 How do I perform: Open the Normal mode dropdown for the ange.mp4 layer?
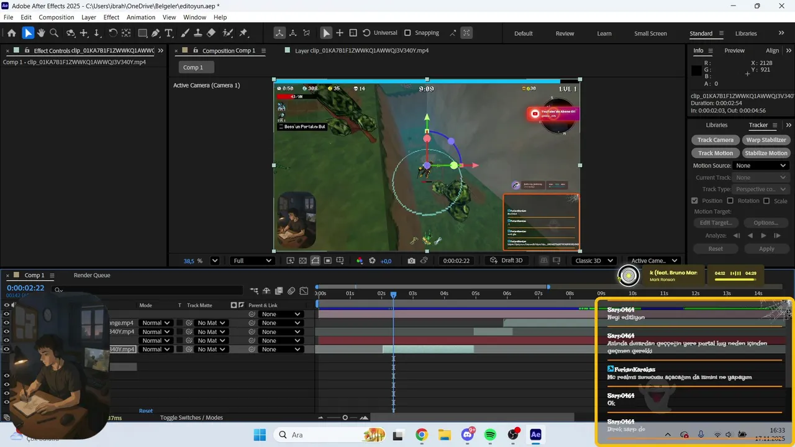tap(155, 323)
